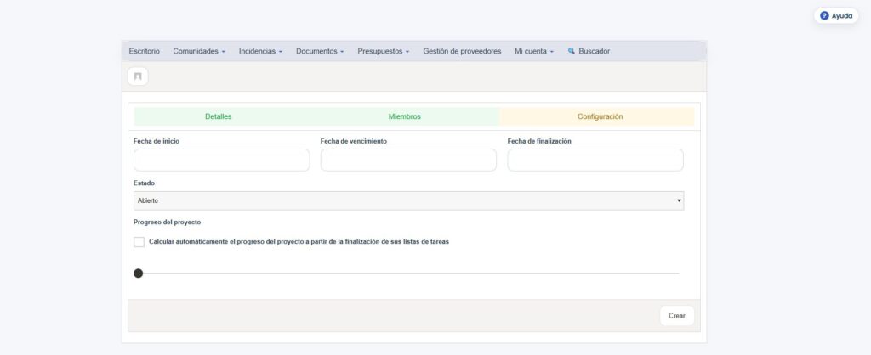Click the Crear button
The image size is (871, 355).
[x=677, y=316]
